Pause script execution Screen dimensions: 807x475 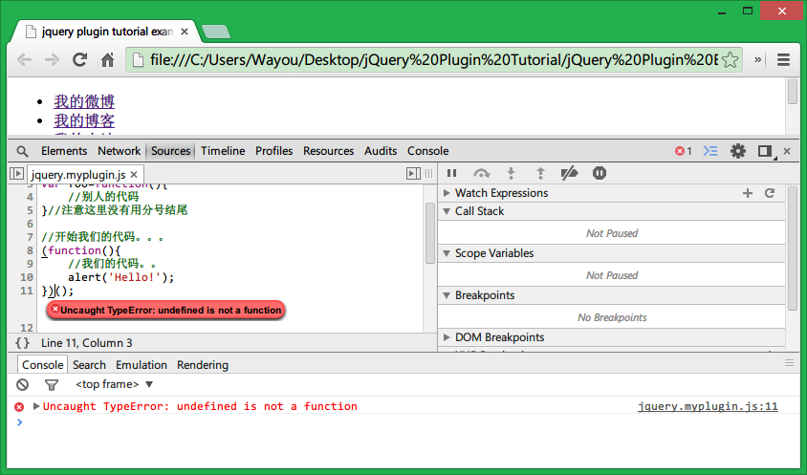click(x=452, y=173)
